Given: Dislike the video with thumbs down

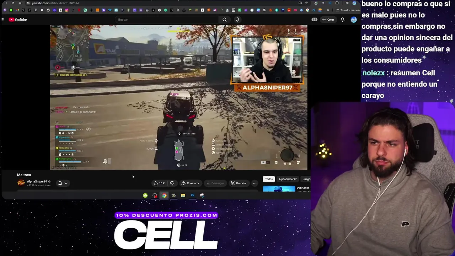Looking at the screenshot, I should (x=172, y=183).
